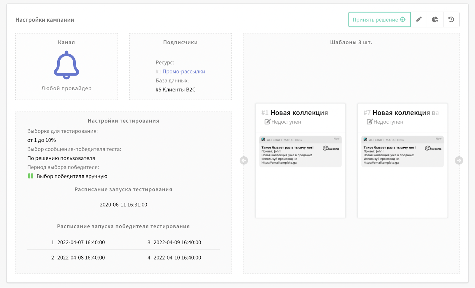Open template title "#7 Новая коллекция"

[401, 113]
